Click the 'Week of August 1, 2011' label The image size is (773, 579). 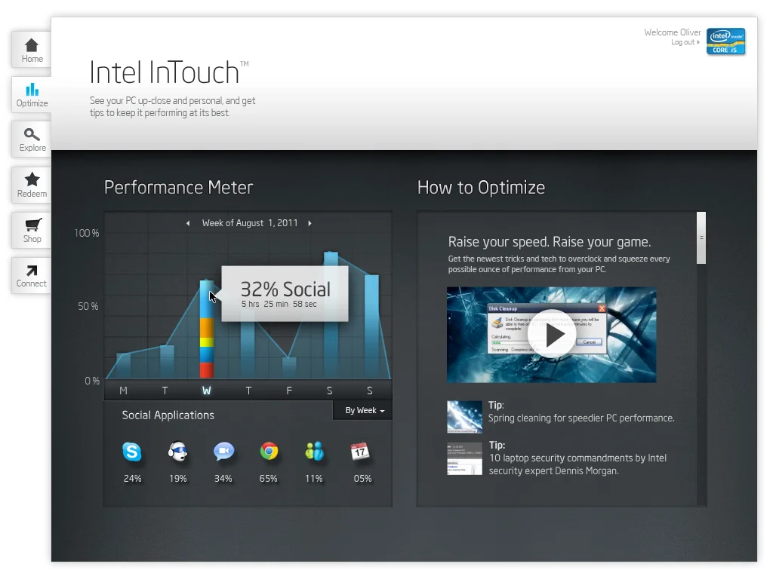click(x=250, y=223)
